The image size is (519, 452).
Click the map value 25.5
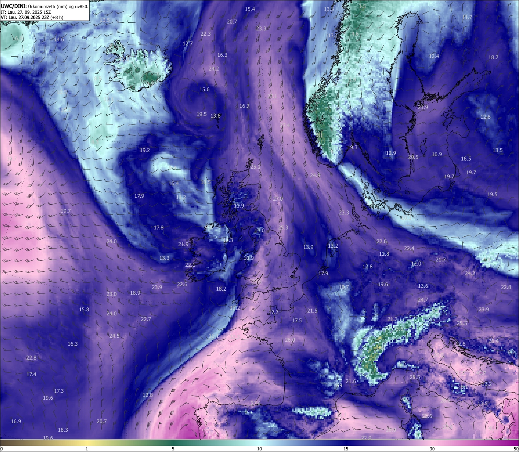(462, 323)
